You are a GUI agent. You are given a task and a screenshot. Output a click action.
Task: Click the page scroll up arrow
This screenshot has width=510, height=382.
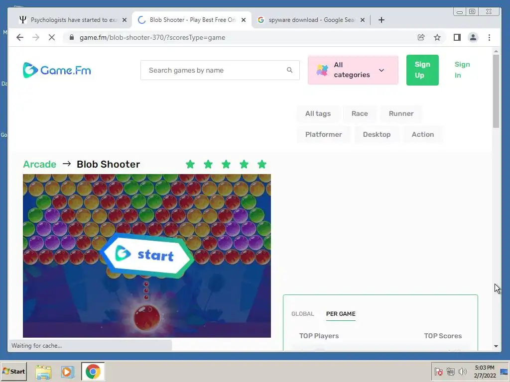[496, 51]
